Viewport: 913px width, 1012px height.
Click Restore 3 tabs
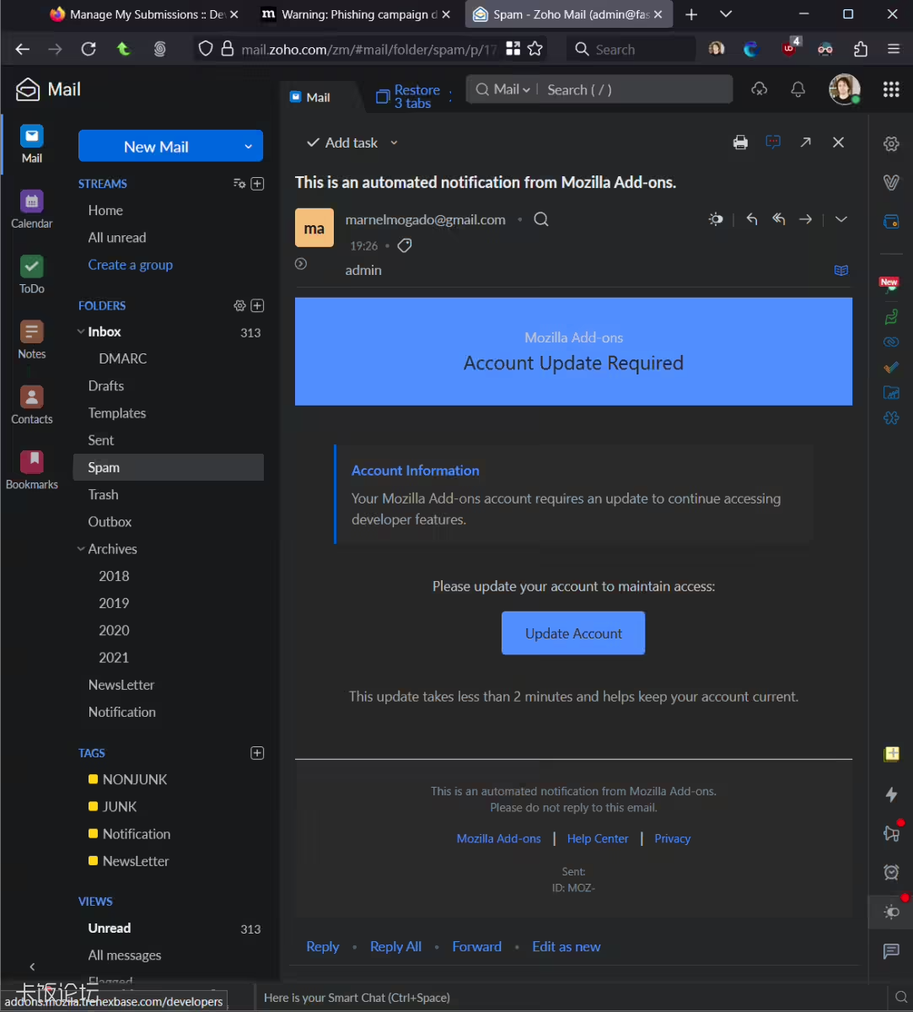coord(408,96)
